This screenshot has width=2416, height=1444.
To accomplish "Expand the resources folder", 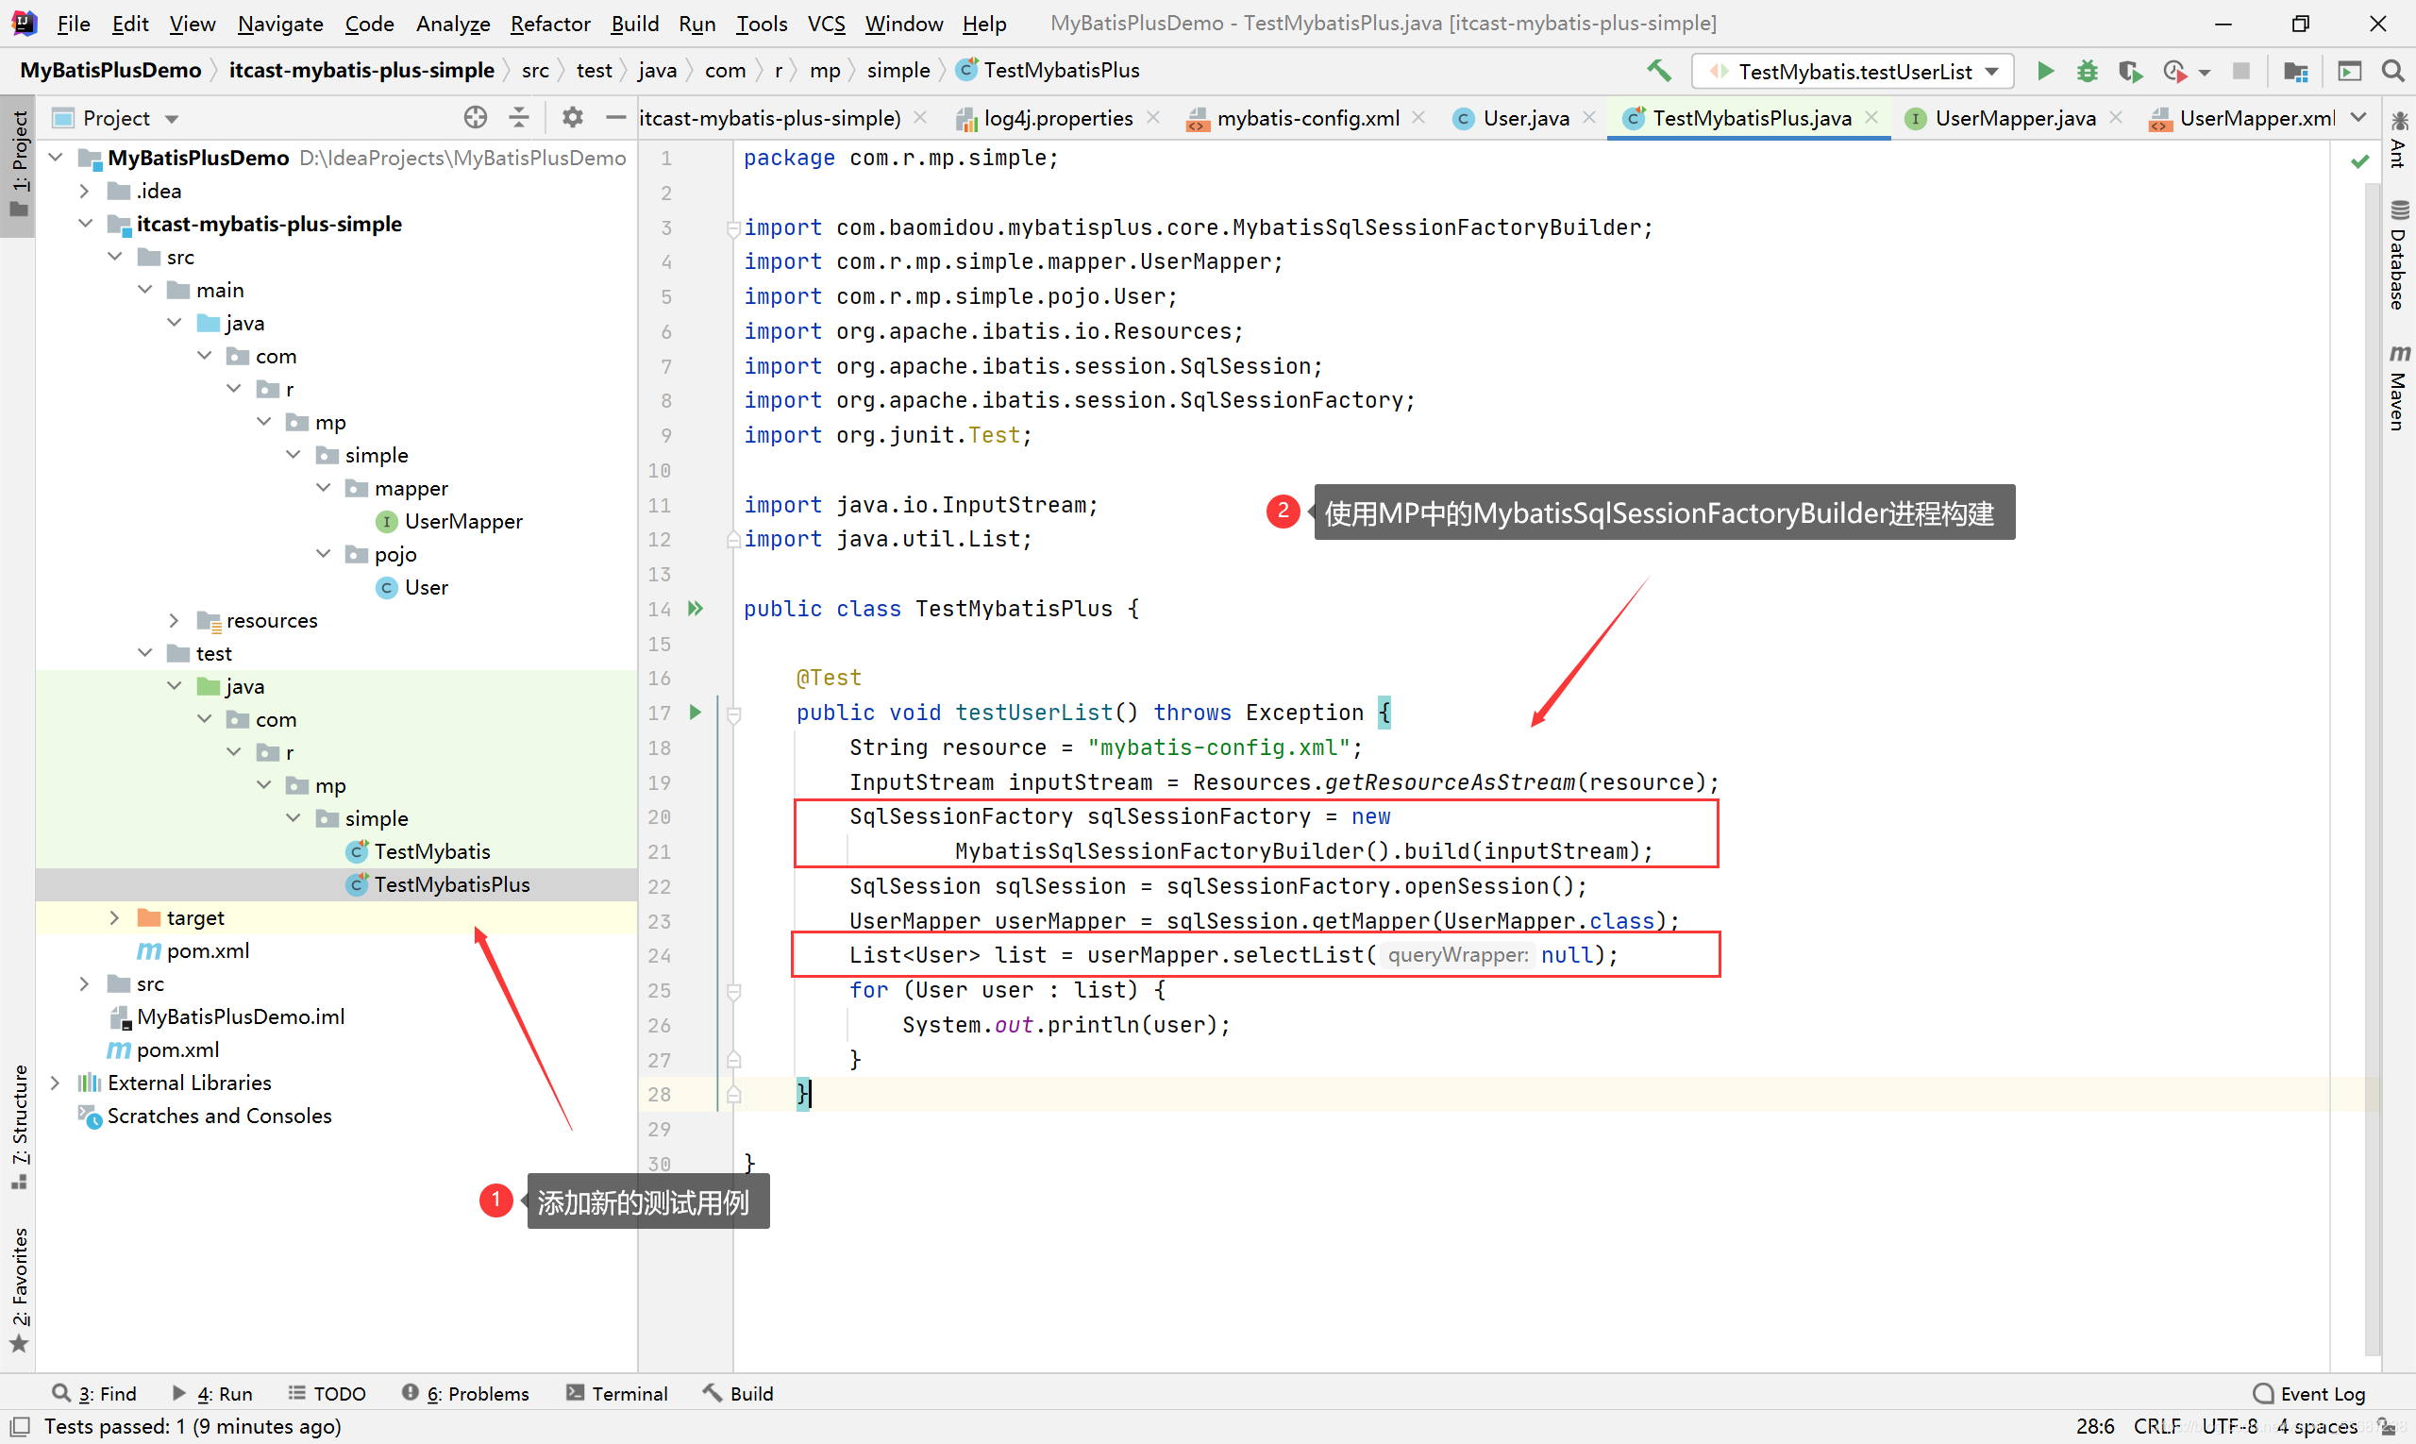I will [x=174, y=620].
